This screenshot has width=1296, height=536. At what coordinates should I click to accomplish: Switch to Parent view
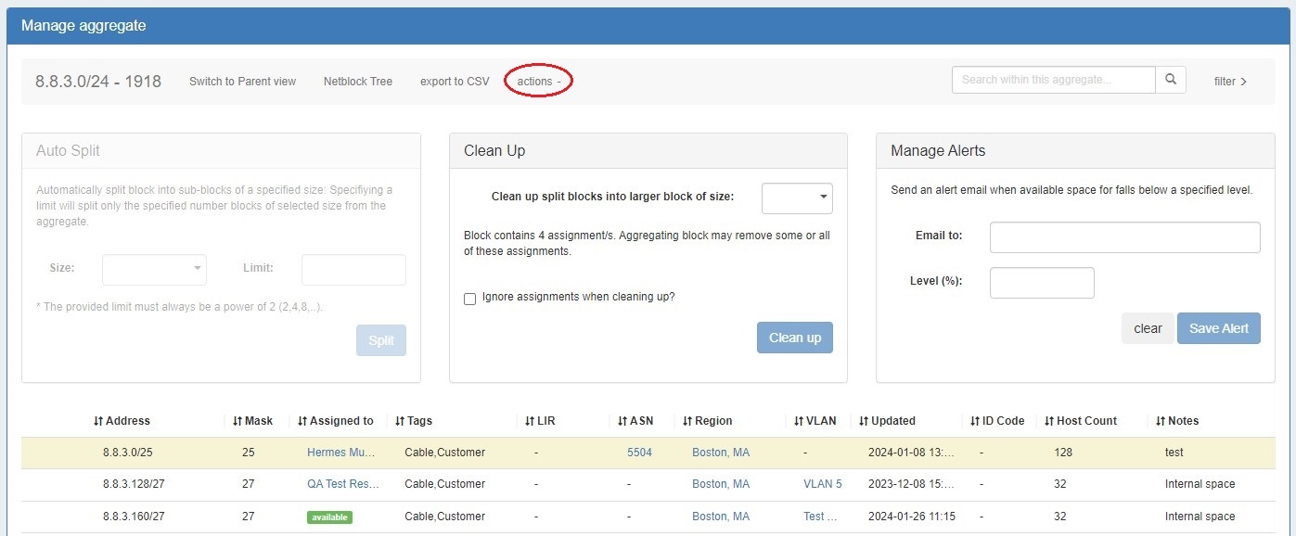[x=242, y=82]
